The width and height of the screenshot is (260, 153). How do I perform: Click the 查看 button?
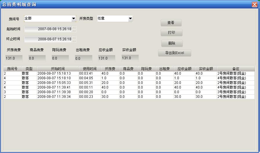click(171, 23)
